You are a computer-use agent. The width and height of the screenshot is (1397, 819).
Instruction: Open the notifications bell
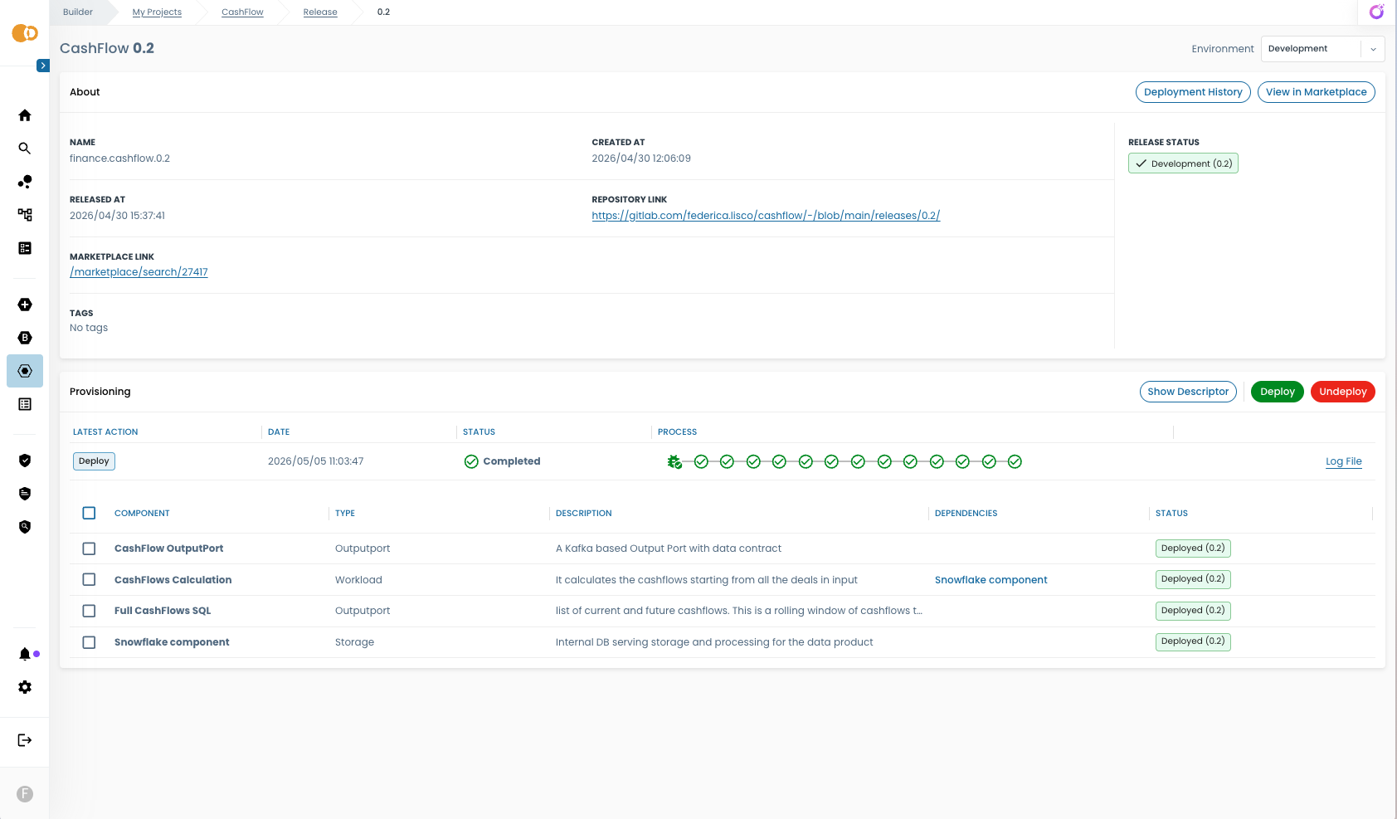point(25,654)
